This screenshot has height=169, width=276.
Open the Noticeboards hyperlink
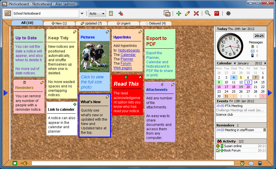click(129, 50)
